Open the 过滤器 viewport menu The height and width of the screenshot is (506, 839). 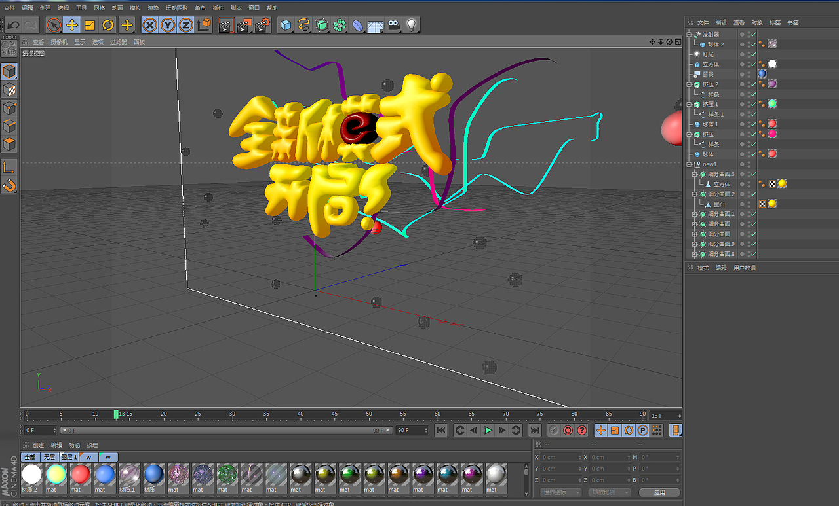click(119, 42)
